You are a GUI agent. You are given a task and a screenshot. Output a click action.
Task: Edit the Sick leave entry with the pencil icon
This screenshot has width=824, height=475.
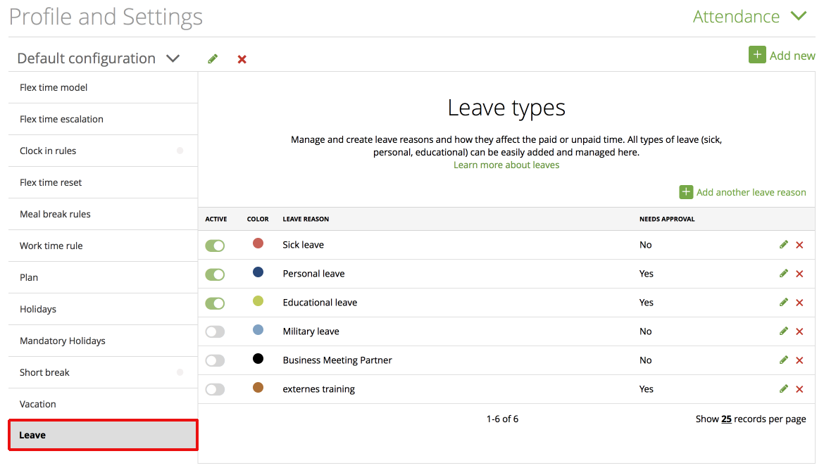pyautogui.click(x=784, y=244)
